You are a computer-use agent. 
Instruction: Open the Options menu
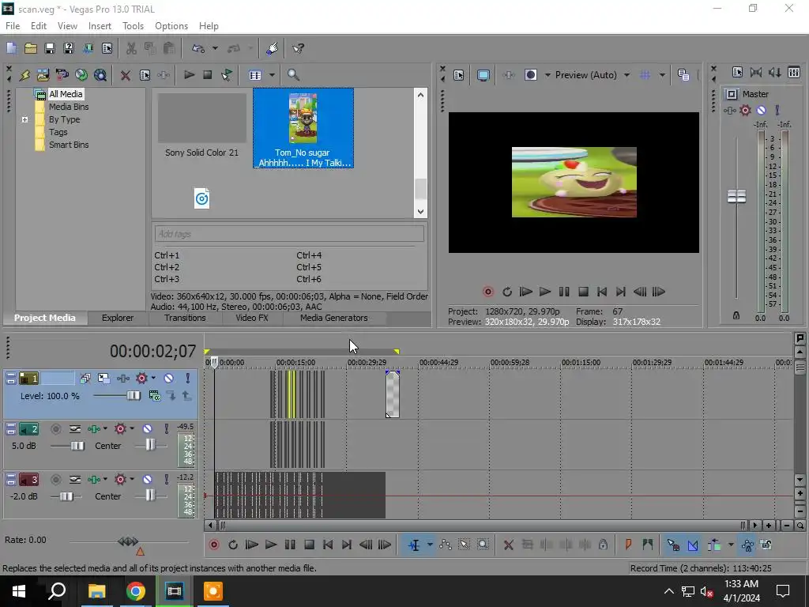point(171,26)
